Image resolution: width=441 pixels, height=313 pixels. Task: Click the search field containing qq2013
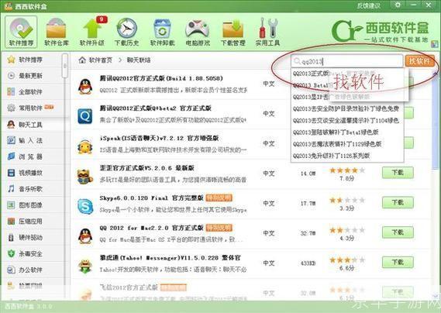click(346, 61)
